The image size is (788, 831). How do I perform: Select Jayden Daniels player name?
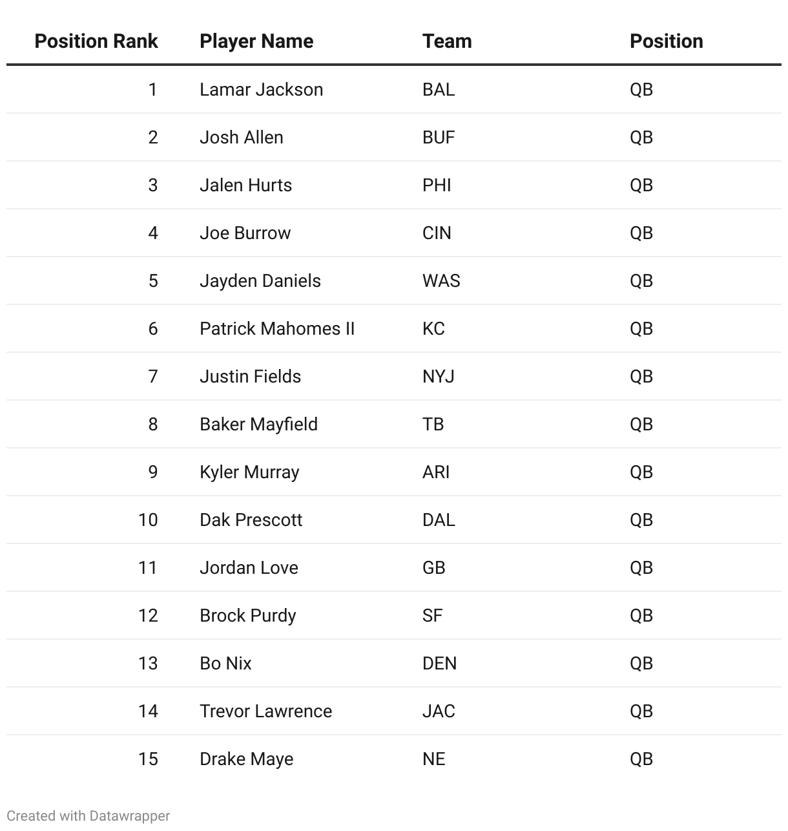[260, 280]
